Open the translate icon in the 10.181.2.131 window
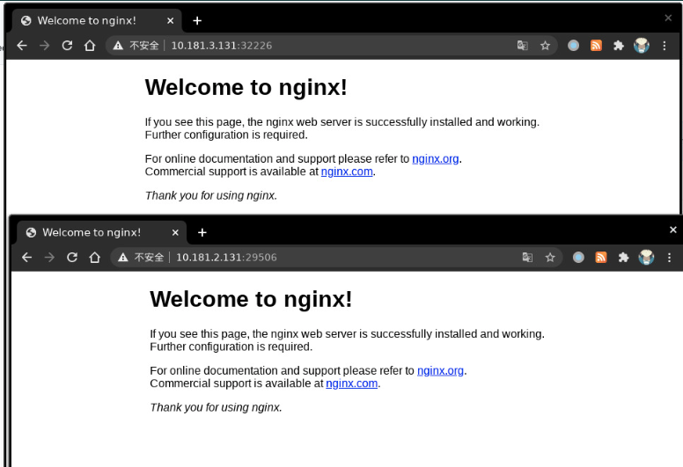 527,257
